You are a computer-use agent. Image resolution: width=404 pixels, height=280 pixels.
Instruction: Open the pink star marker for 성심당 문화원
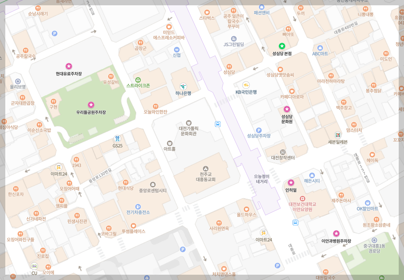[x=287, y=109]
